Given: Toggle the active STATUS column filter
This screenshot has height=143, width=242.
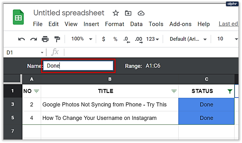Looking at the screenshot, I should (230, 91).
